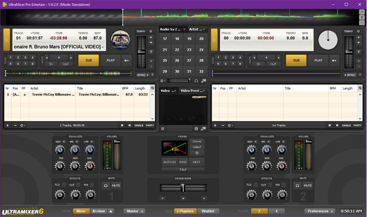Switch to Archive mode
The height and width of the screenshot is (217, 367).
99,211
